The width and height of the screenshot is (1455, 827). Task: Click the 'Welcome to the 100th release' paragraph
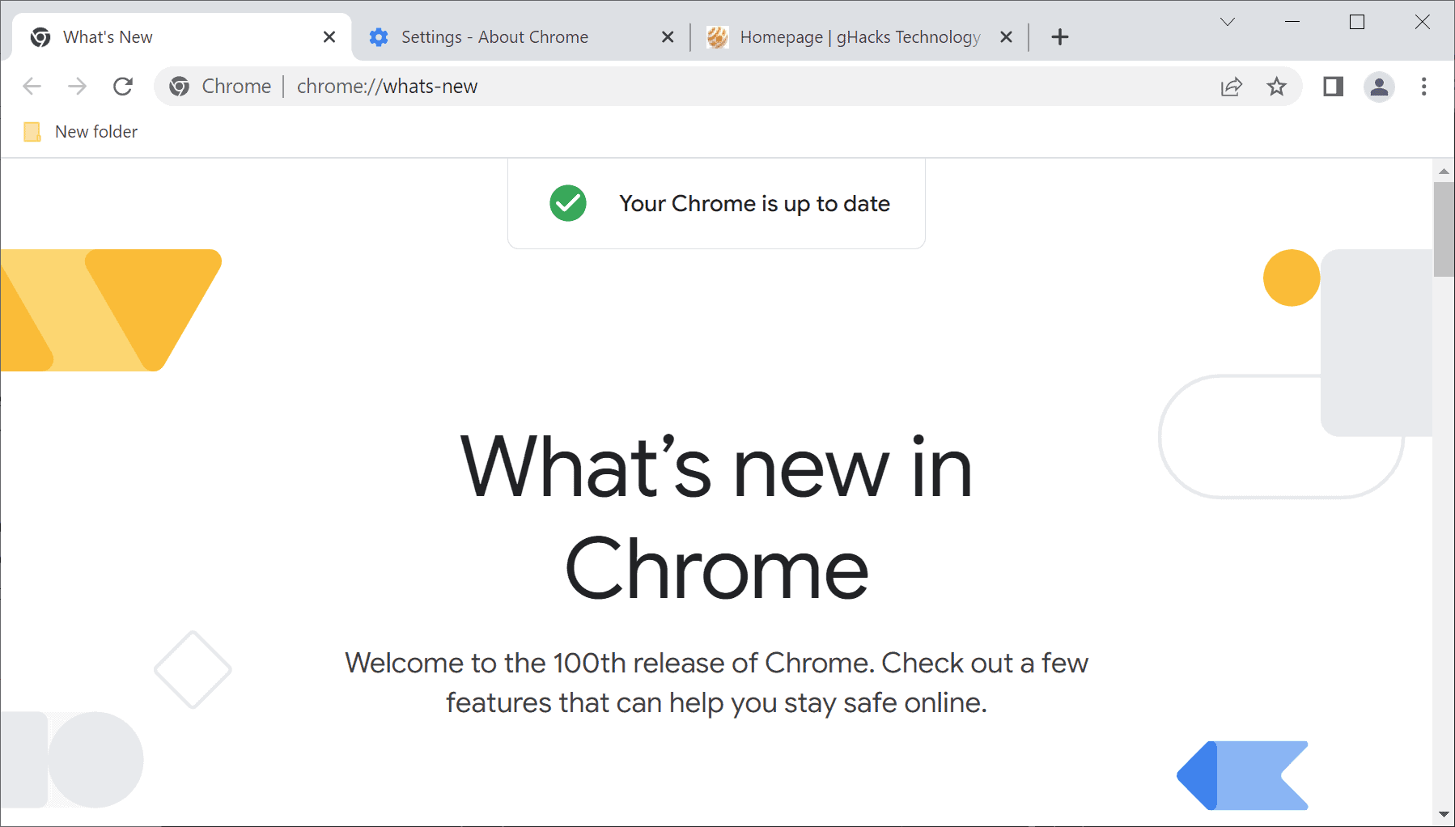click(716, 683)
